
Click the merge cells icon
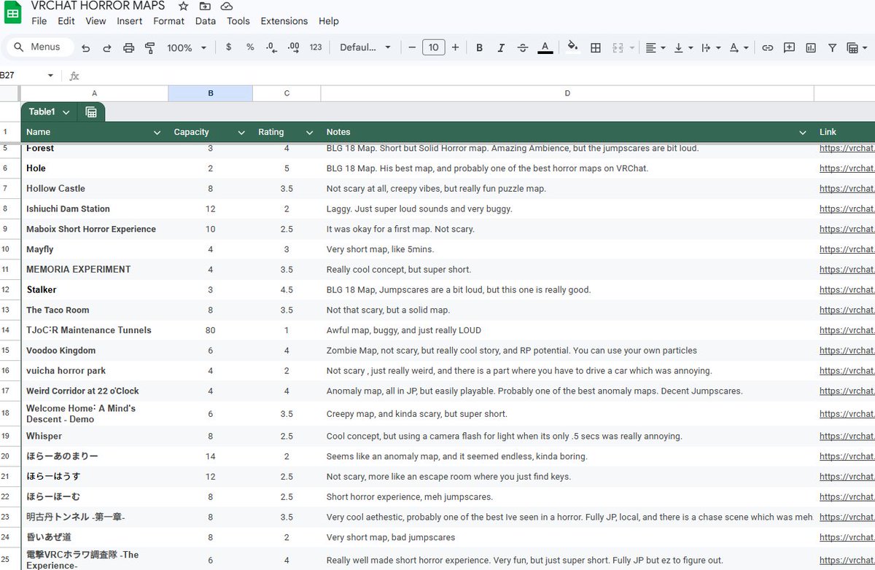click(618, 47)
